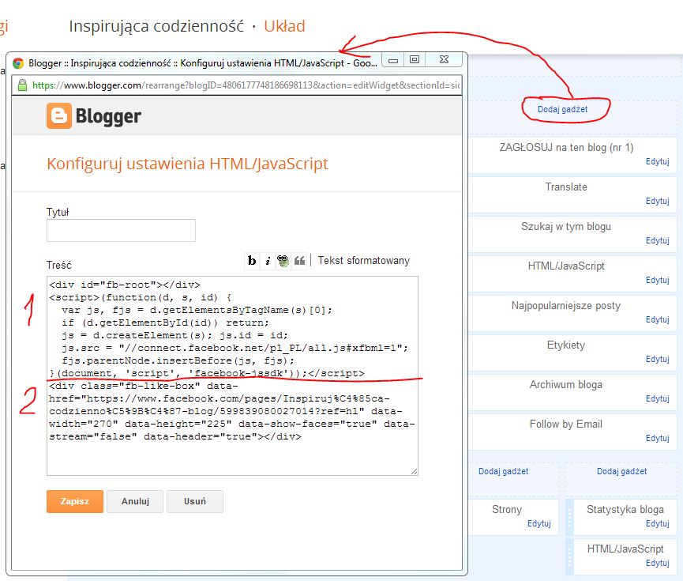Click into the Tytuł input field
The height and width of the screenshot is (581, 683).
[121, 230]
